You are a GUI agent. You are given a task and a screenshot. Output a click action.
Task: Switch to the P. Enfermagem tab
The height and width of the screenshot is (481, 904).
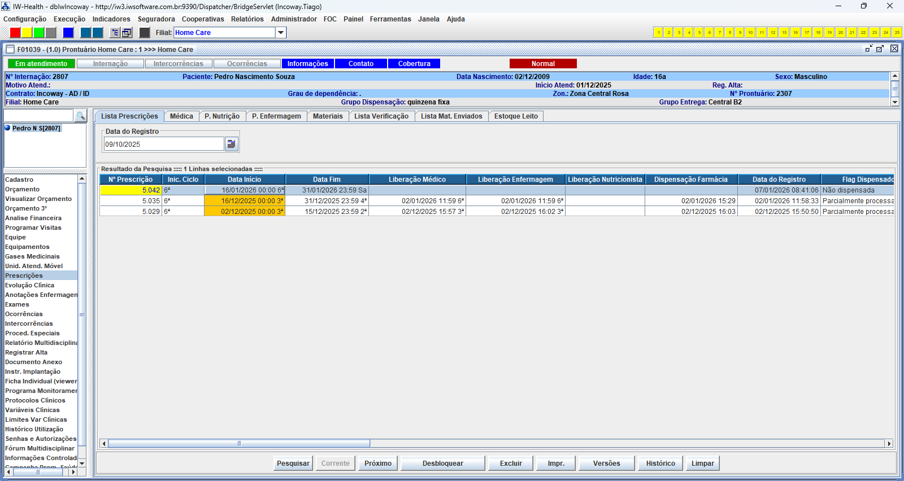point(276,116)
